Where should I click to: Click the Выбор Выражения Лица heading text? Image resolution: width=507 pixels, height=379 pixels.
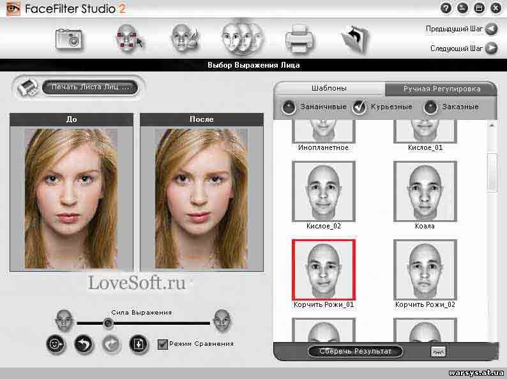(253, 65)
